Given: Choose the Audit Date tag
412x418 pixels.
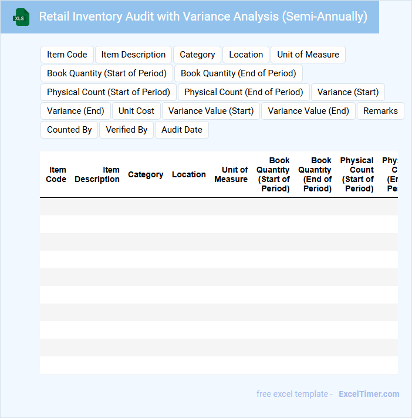Looking at the screenshot, I should pos(182,130).
